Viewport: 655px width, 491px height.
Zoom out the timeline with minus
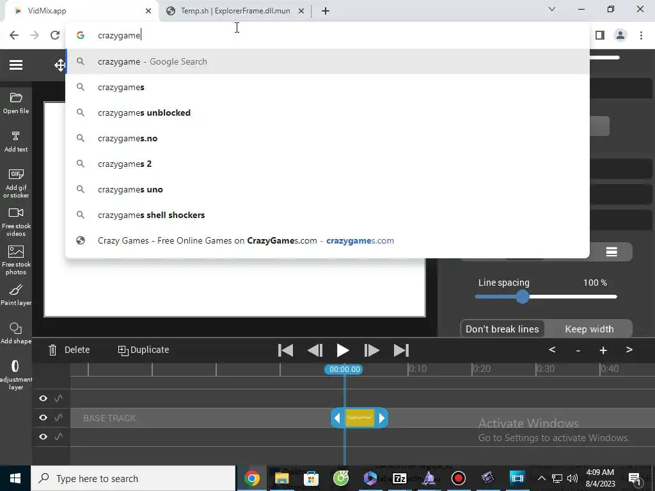click(578, 350)
